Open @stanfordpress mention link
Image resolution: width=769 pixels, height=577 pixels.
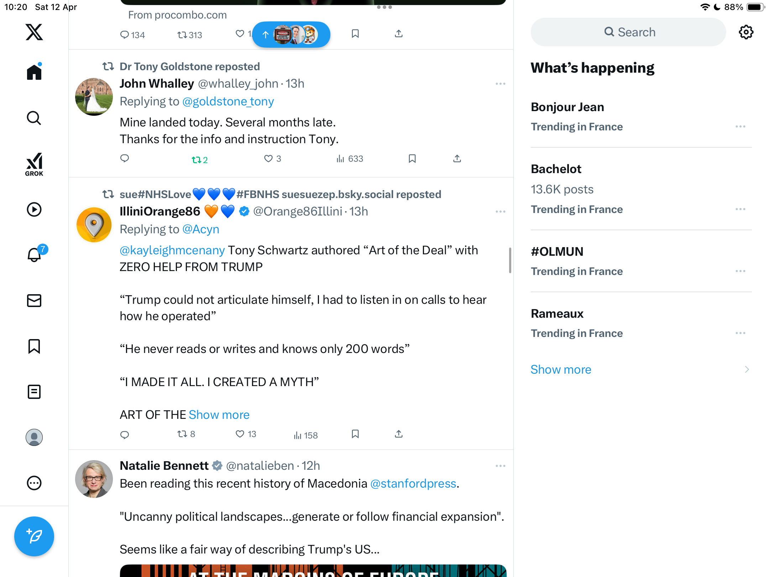coord(413,483)
